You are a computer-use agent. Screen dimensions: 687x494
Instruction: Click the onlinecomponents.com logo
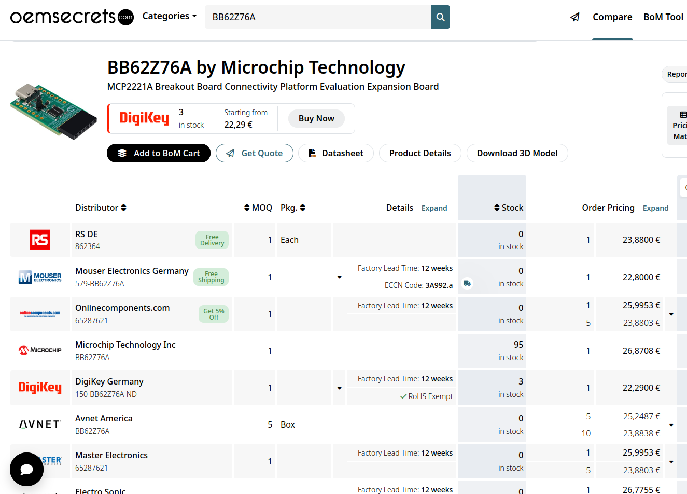[x=40, y=313]
